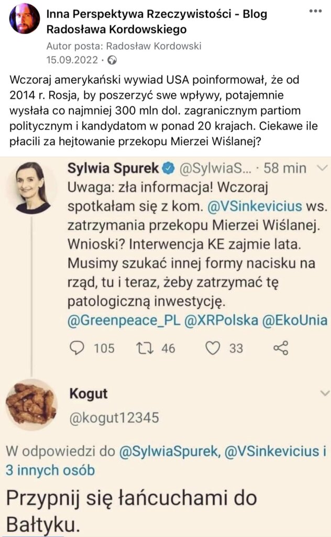
Task: Click the reply bubble icon with 105
Action: pyautogui.click(x=77, y=348)
